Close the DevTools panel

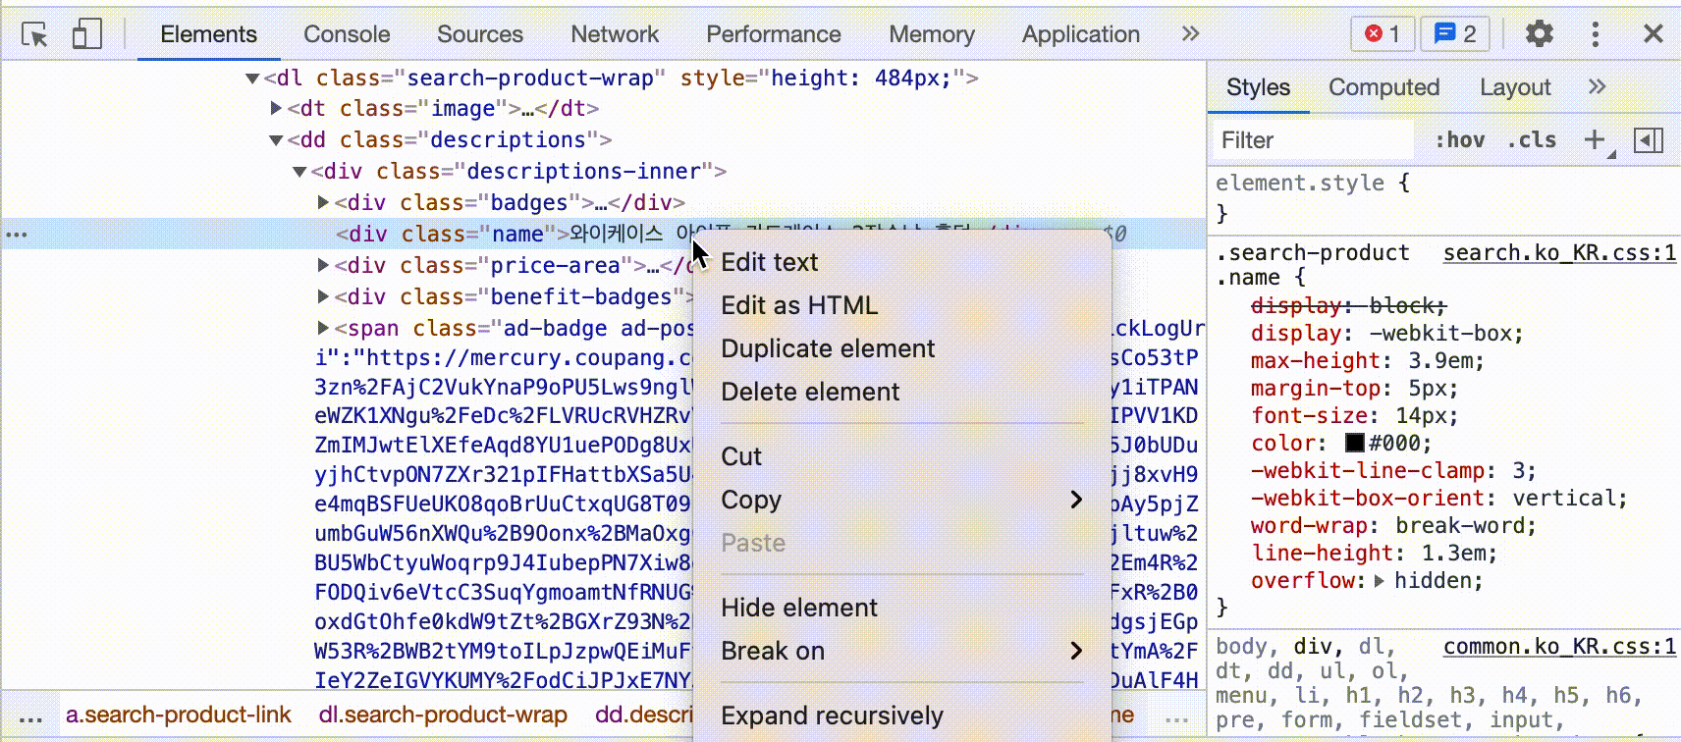[x=1654, y=34]
